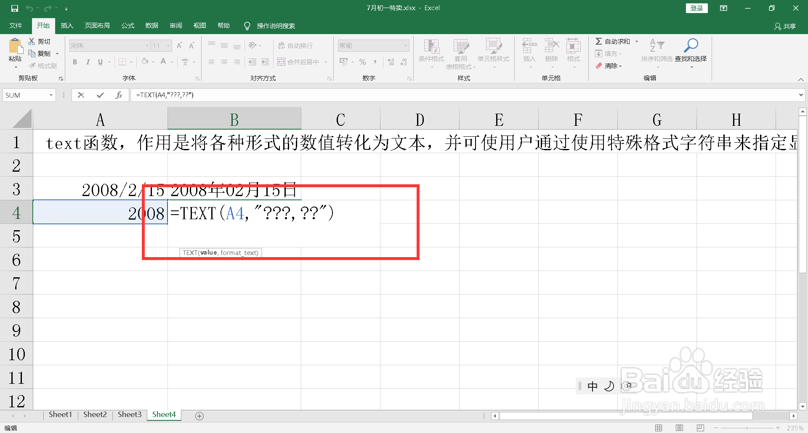Add a new worksheet with the plus button
The width and height of the screenshot is (808, 433).
199,416
